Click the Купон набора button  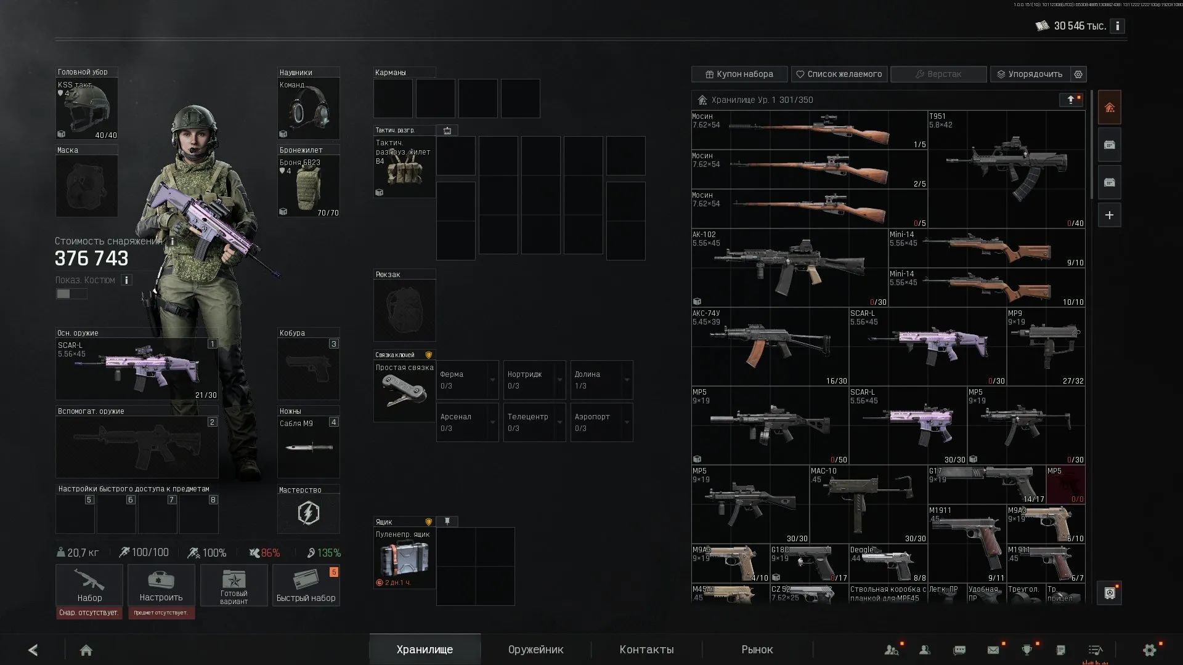[x=739, y=75]
